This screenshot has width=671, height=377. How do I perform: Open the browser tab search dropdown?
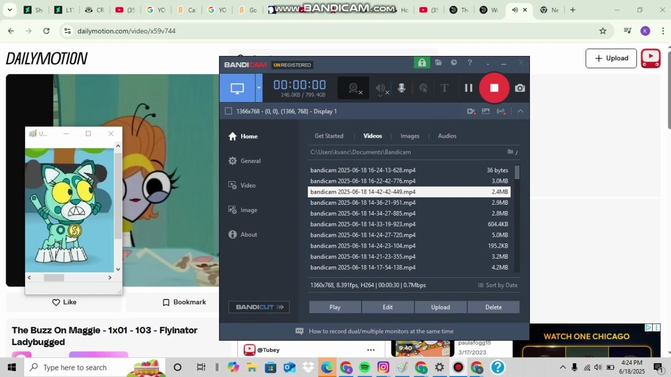pyautogui.click(x=9, y=10)
